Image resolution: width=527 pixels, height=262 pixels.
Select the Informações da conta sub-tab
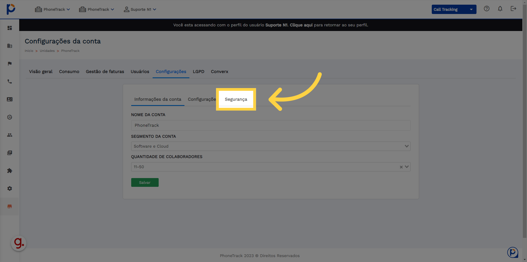(158, 99)
